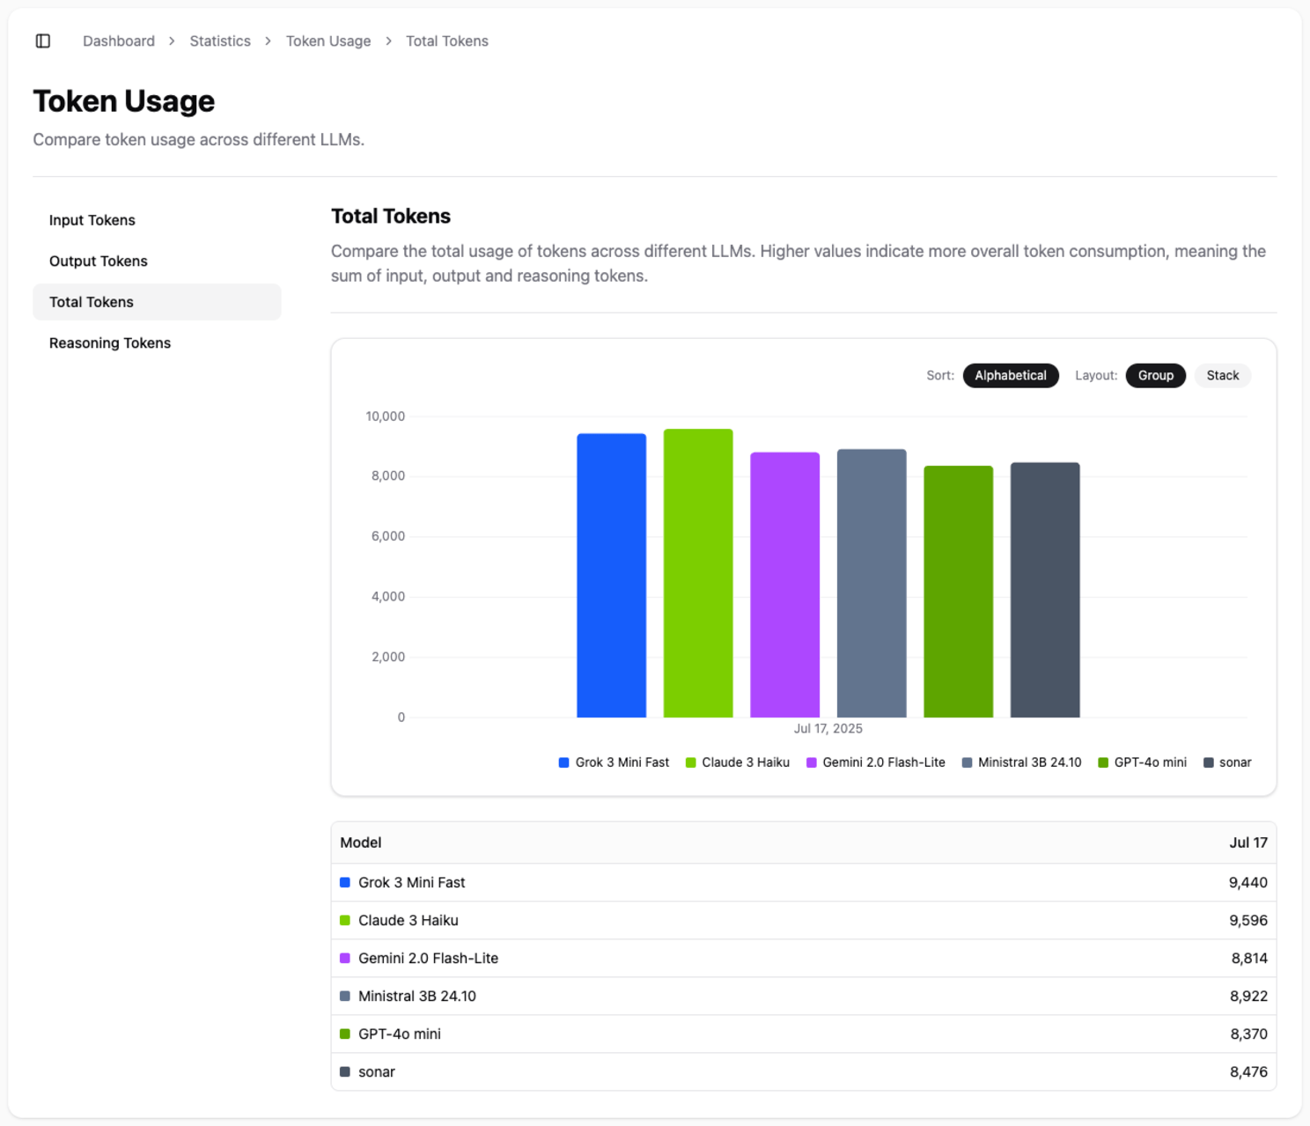Click the 10,000 y-axis label

[x=386, y=416]
